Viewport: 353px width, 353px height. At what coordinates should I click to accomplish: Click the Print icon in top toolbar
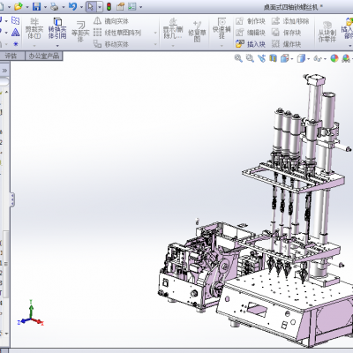[54, 6]
